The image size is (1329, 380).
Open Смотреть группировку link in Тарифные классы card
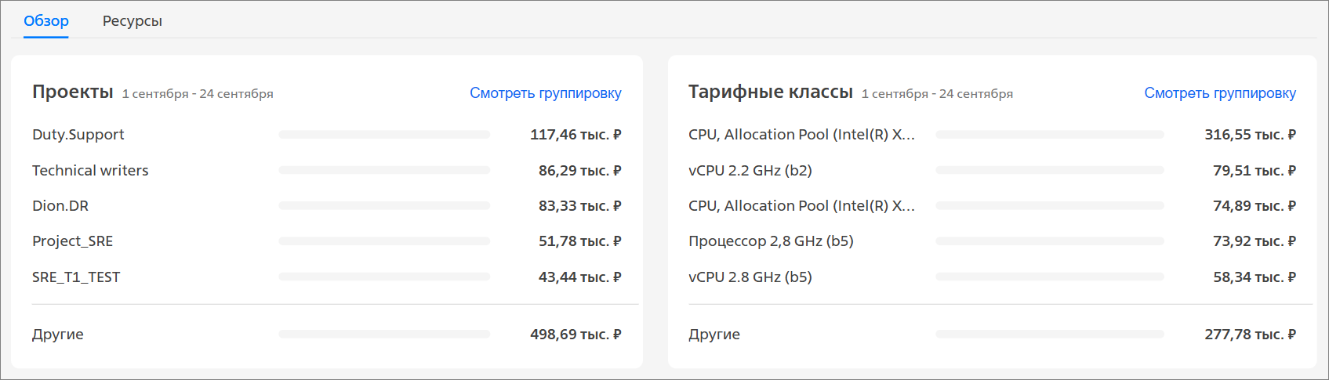click(1220, 93)
